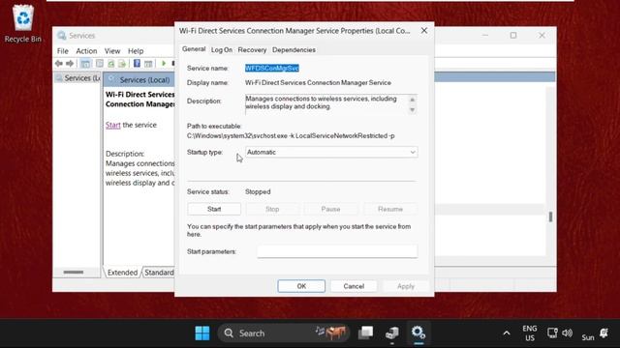Click the Export List toolbar icon
This screenshot has width=620, height=348.
click(122, 64)
